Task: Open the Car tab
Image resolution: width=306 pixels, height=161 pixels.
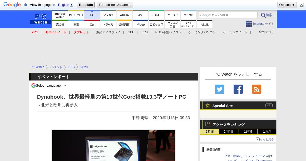Action: [x=92, y=24]
